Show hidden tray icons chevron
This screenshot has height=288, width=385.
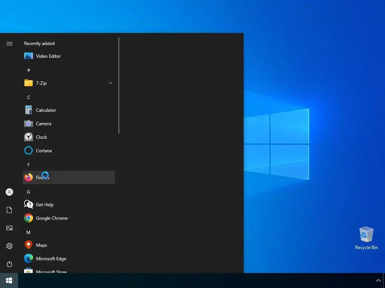(x=378, y=280)
